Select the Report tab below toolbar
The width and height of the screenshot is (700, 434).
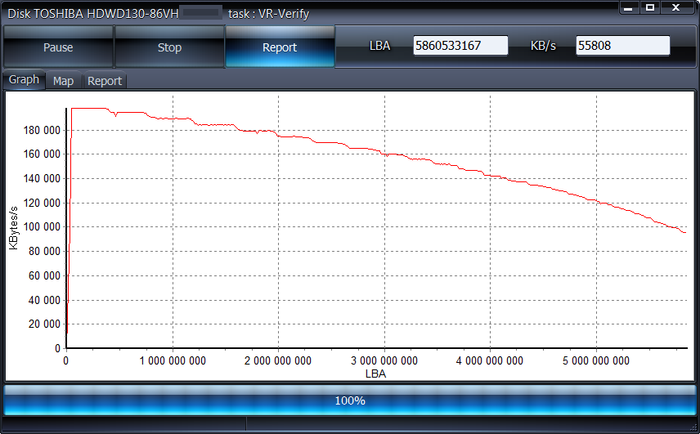coord(105,81)
